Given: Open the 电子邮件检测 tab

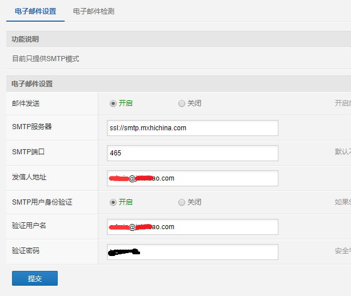Looking at the screenshot, I should coord(94,11).
